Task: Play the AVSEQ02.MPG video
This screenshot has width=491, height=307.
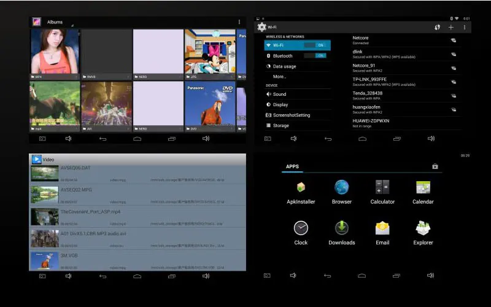Action: [137, 195]
